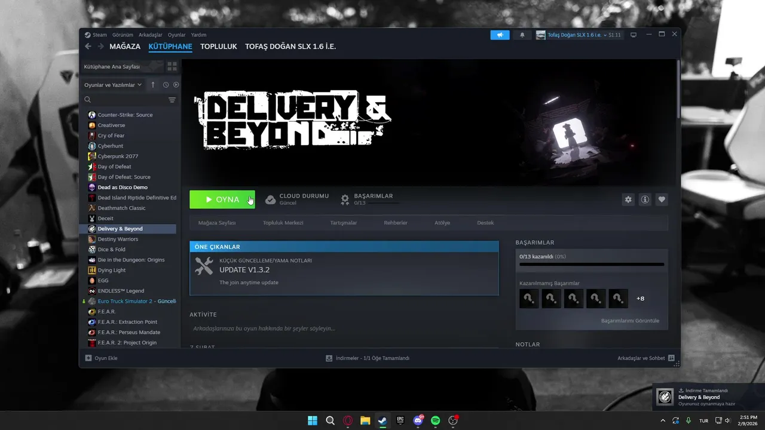Click the green OYNA play button
This screenshot has height=430, width=765.
222,199
